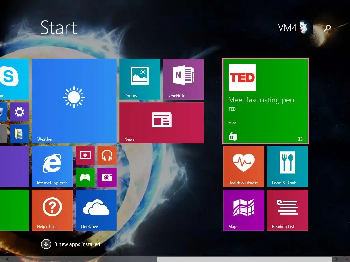This screenshot has height=262, width=350.
Task: Open the Food & Drink tile
Action: (287, 166)
